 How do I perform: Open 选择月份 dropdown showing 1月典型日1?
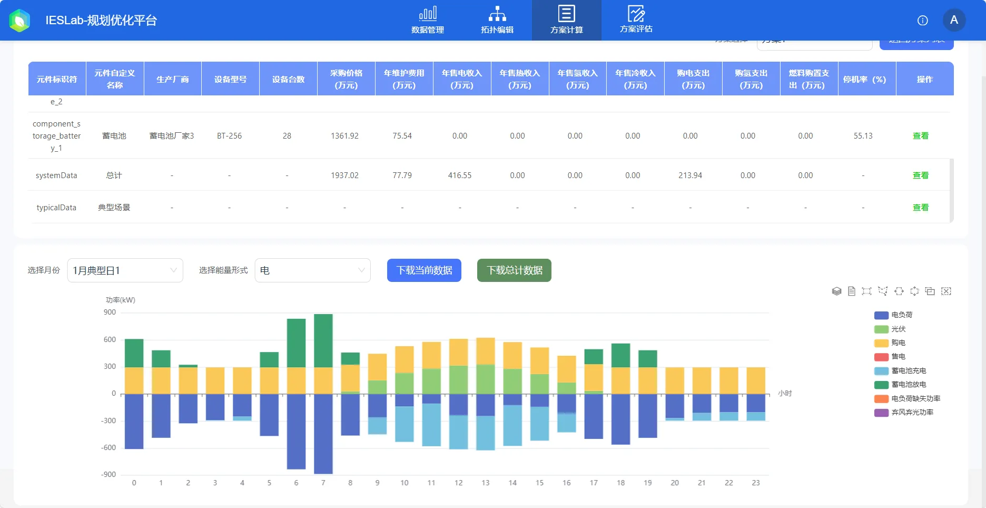pos(125,270)
